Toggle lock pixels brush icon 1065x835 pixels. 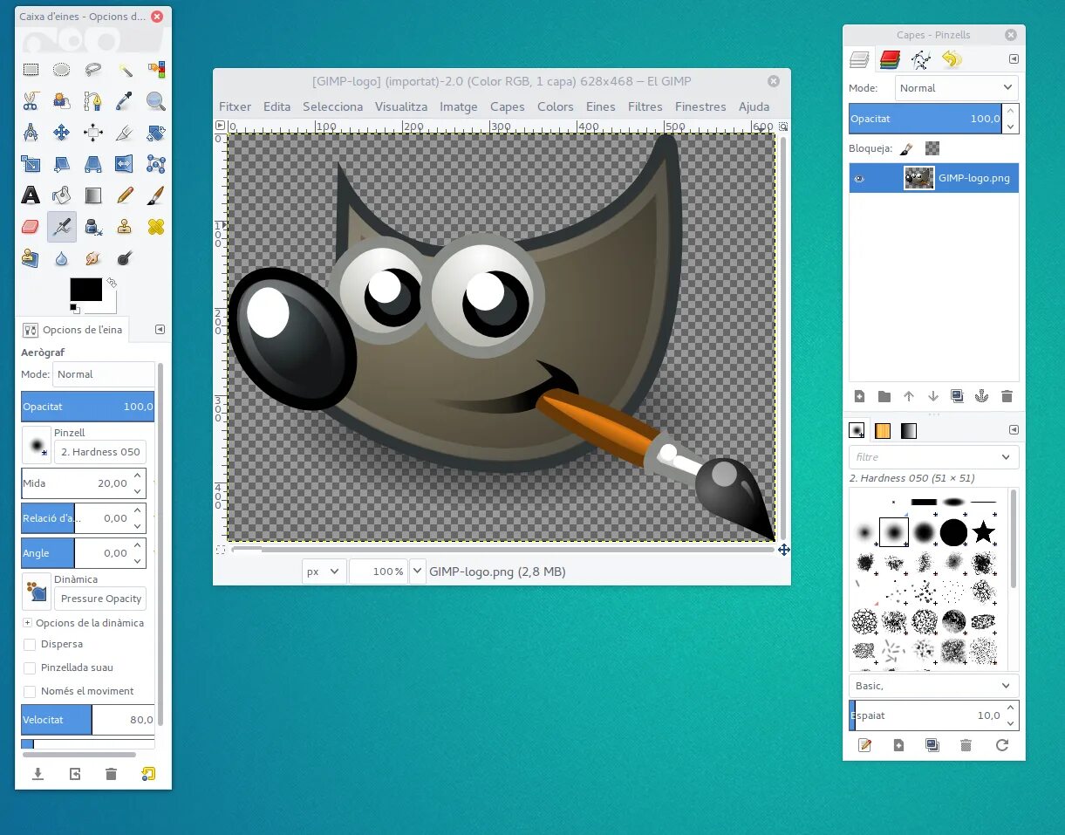tap(906, 149)
